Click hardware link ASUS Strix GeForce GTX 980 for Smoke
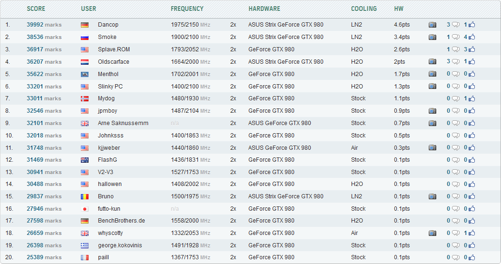The image size is (501, 264). pyautogui.click(x=285, y=37)
